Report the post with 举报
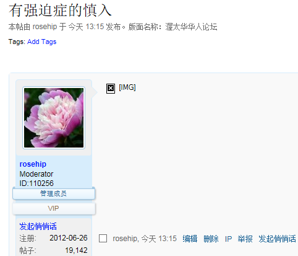Viewport: 298px width, 256px height. (x=245, y=239)
